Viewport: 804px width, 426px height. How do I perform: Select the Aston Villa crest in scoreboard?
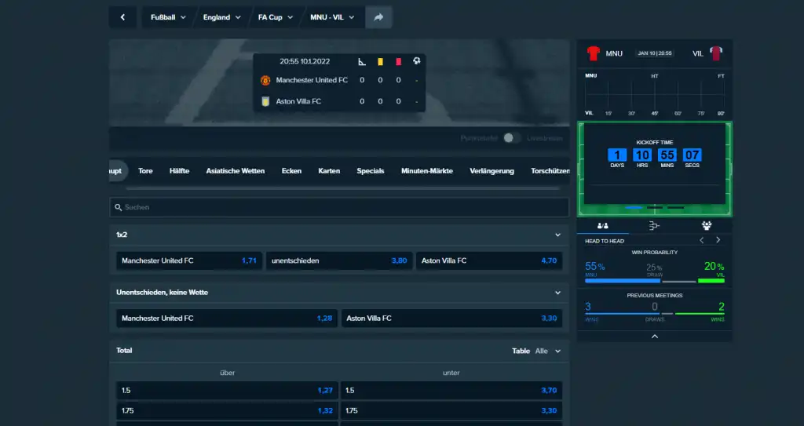(x=265, y=101)
